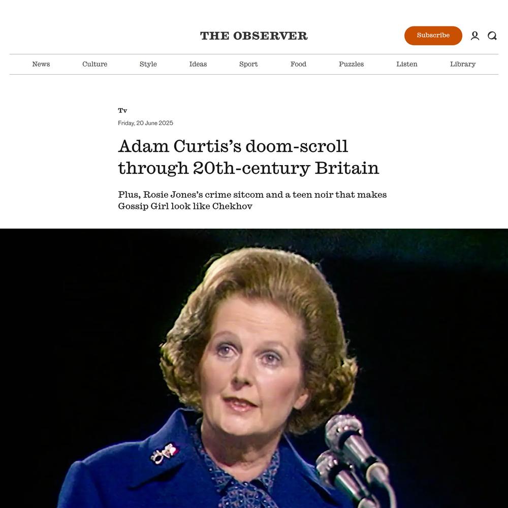This screenshot has height=508, width=508.
Task: Click the Subscribe button
Action: click(433, 36)
